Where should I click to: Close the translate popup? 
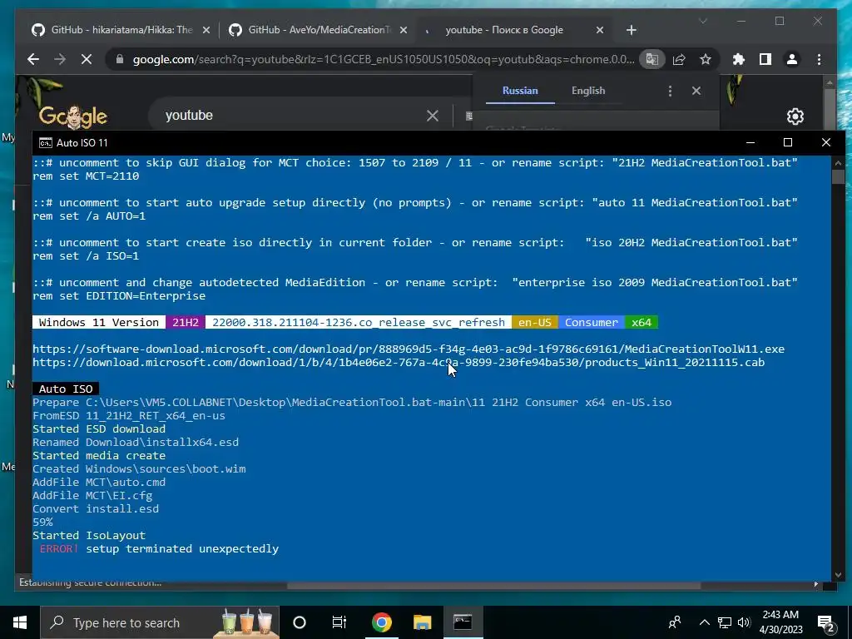696,91
